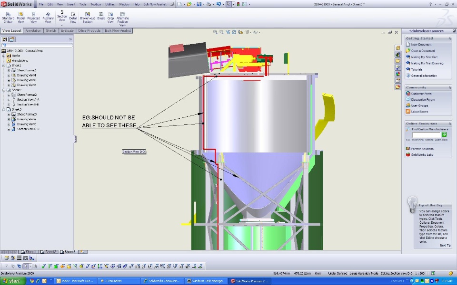This screenshot has height=285, width=457.
Task: Click the Open file icon
Action: (x=189, y=4)
